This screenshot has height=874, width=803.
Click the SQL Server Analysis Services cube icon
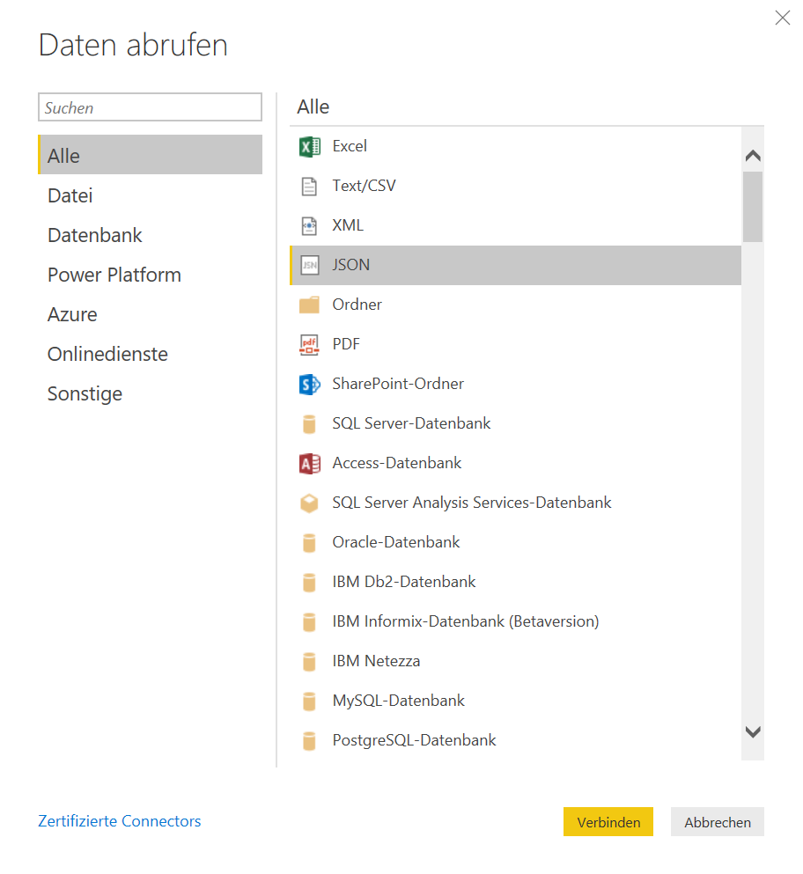pyautogui.click(x=309, y=503)
